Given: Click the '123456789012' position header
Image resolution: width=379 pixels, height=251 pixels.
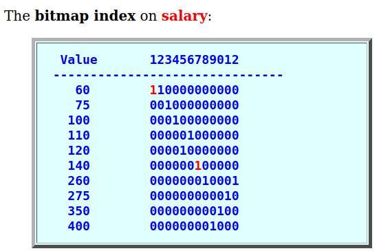Looking at the screenshot, I should (195, 60).
